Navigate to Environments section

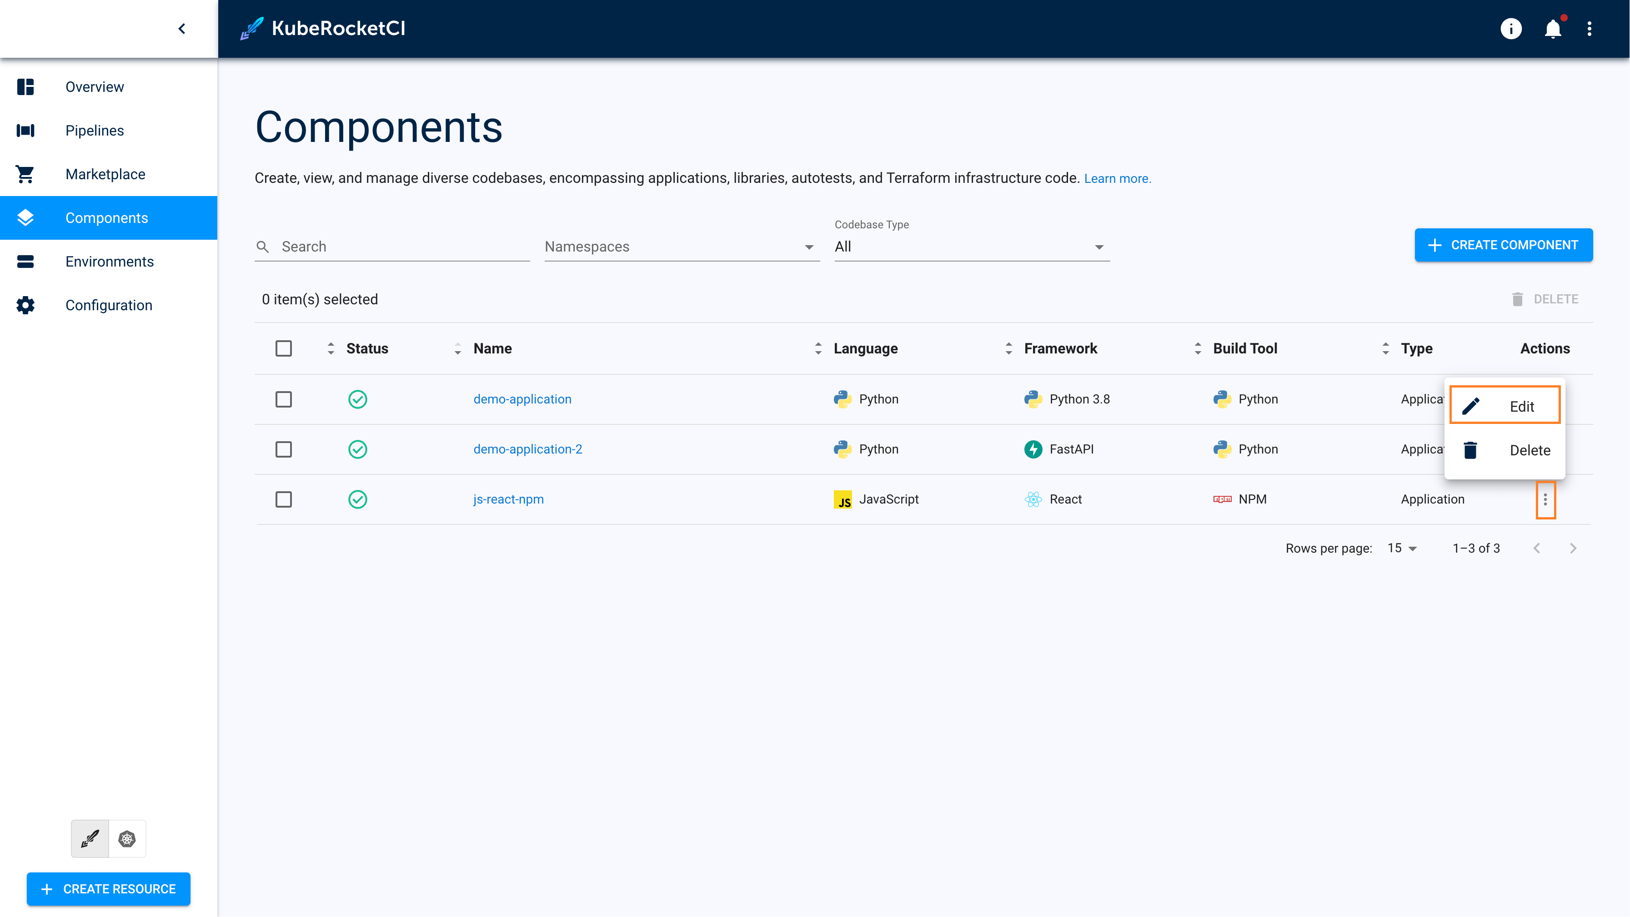[x=109, y=261]
